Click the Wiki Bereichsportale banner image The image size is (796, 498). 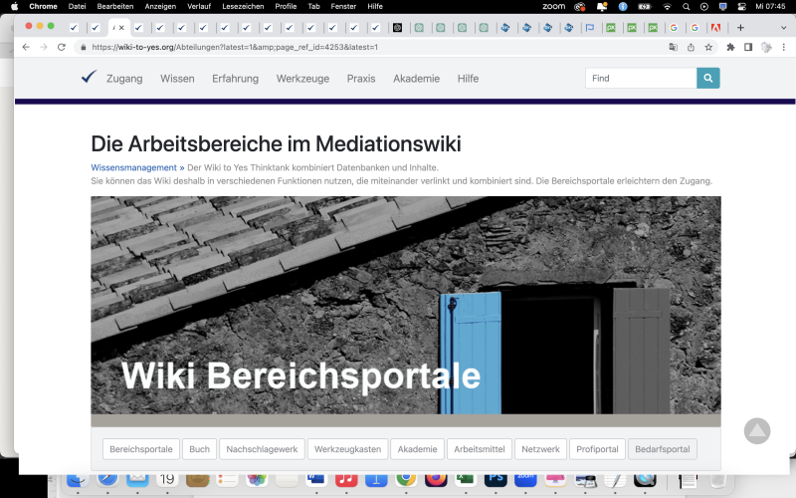coord(405,304)
